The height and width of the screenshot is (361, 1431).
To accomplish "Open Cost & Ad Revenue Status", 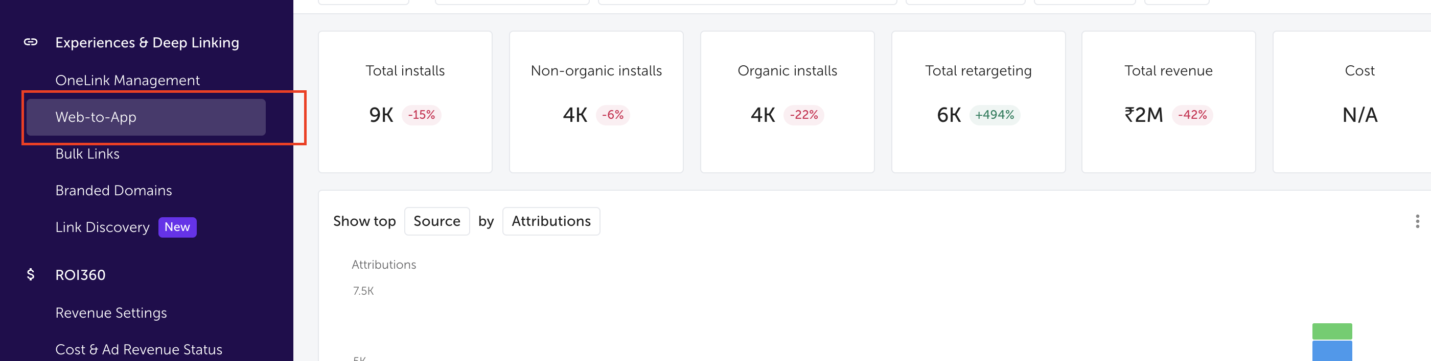I will click(x=139, y=349).
